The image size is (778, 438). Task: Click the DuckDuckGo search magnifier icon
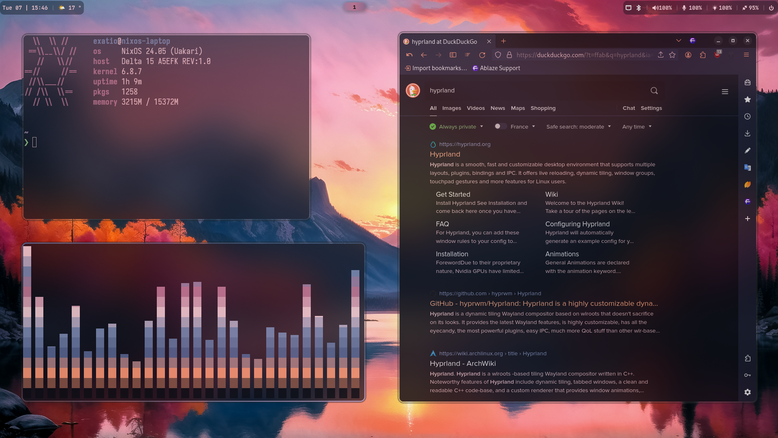[654, 91]
